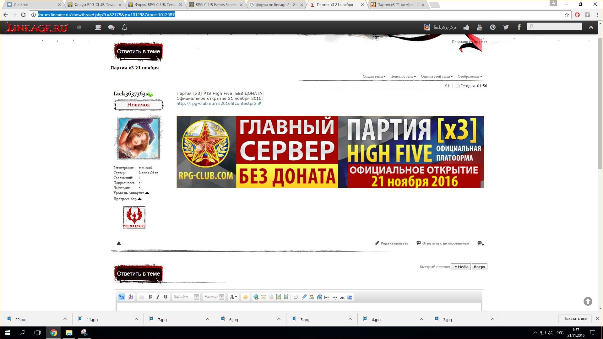The height and width of the screenshot is (339, 603).
Task: Open the rpg-club.eu contest link
Action: (x=216, y=104)
